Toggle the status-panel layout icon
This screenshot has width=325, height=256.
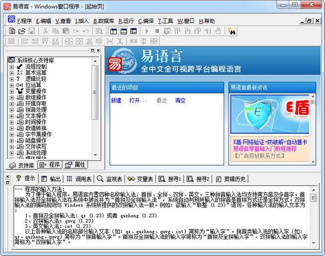123,31
